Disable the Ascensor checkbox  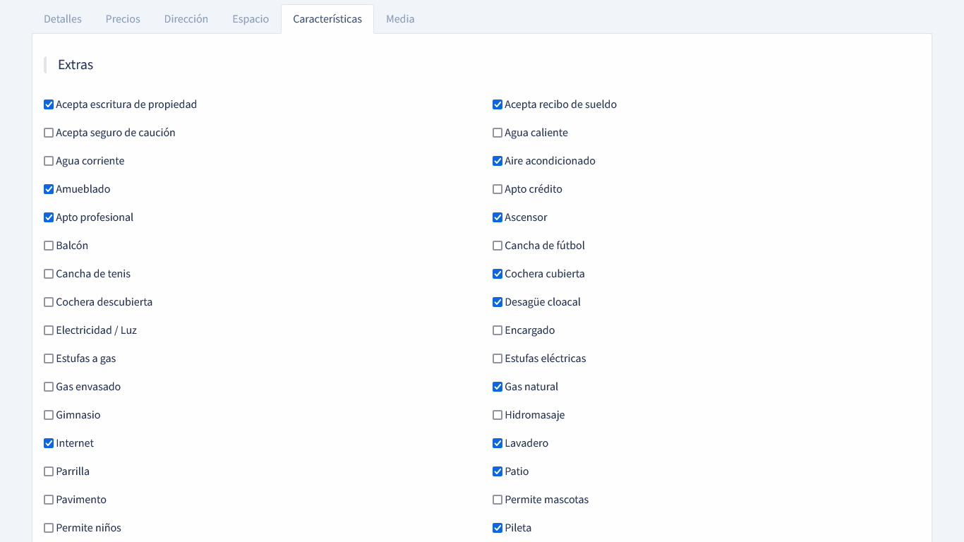coord(498,217)
